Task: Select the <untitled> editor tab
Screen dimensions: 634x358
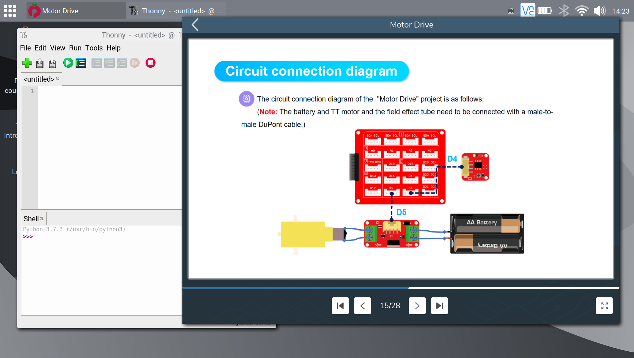Action: 39,79
